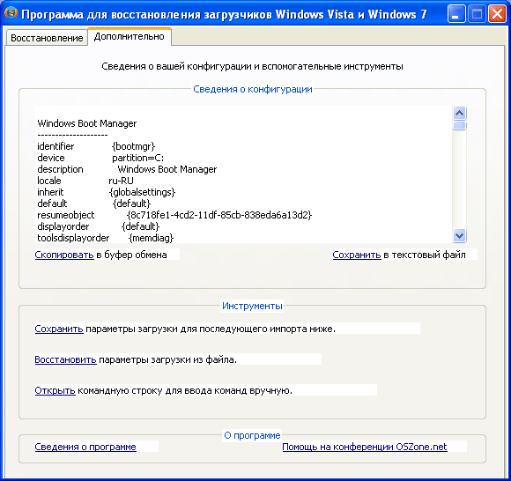
Task: Click the resumeobject GUID line
Action: pos(174,215)
